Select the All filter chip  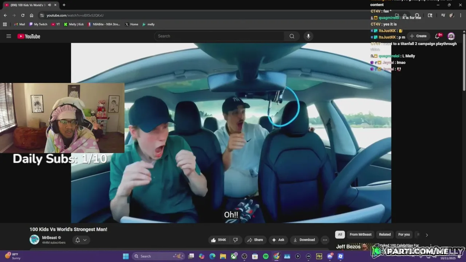point(340,234)
